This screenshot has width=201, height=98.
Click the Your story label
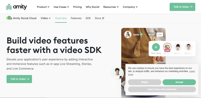click(156, 53)
